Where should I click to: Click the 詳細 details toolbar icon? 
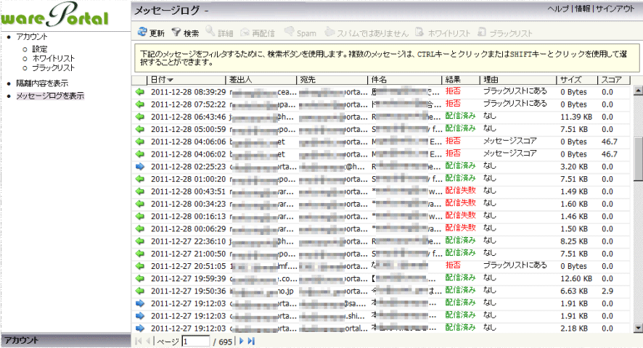pos(211,33)
